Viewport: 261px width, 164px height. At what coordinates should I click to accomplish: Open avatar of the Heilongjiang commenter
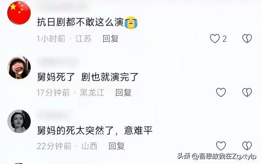pos(19,68)
